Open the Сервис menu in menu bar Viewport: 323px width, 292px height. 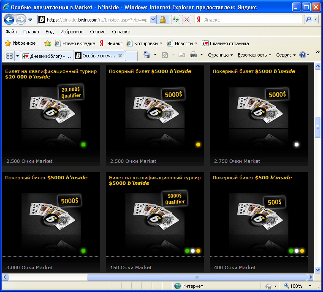pos(98,32)
